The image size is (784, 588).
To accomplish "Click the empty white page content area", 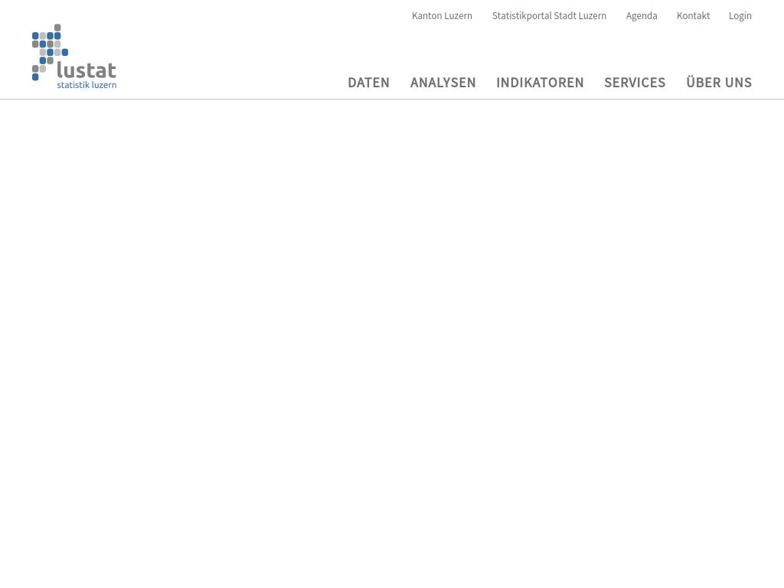I will click(392, 345).
